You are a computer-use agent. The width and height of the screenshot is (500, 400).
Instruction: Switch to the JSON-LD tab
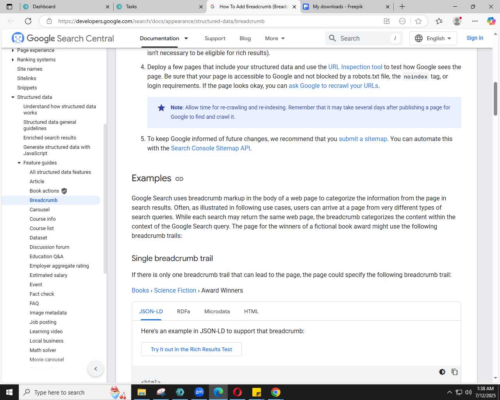coord(151,311)
